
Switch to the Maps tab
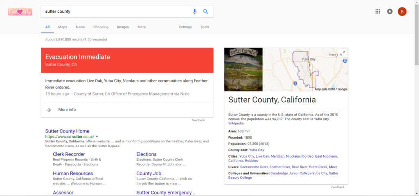click(63, 27)
